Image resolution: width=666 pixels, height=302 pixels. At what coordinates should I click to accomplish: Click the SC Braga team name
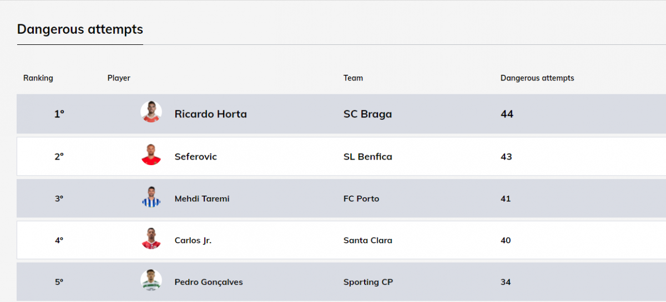(367, 114)
